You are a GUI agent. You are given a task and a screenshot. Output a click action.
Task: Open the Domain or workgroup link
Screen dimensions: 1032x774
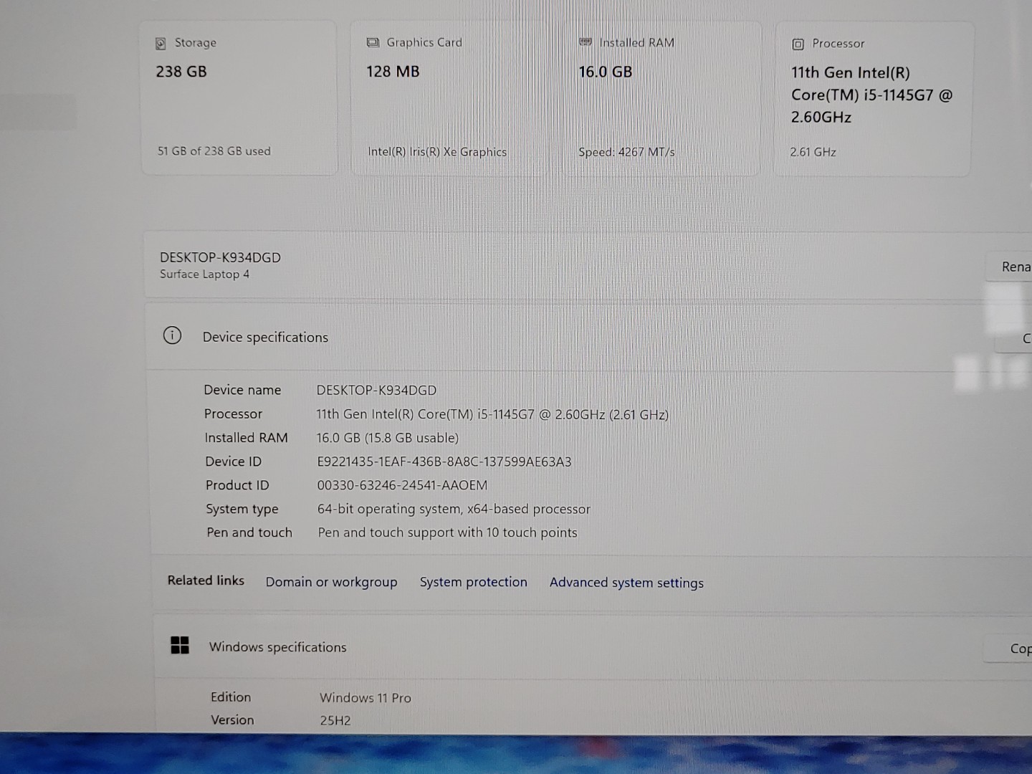click(331, 582)
